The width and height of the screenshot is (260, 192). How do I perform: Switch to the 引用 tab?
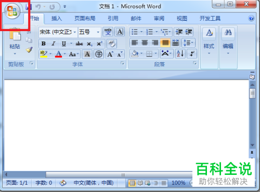tap(113, 18)
